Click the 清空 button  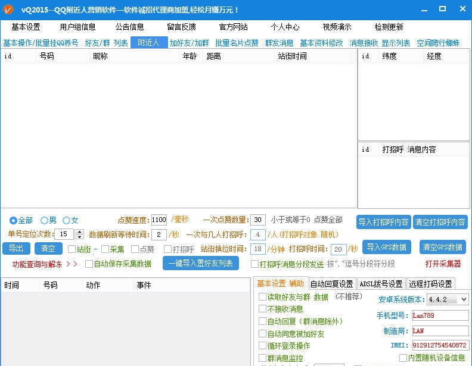[48, 249]
